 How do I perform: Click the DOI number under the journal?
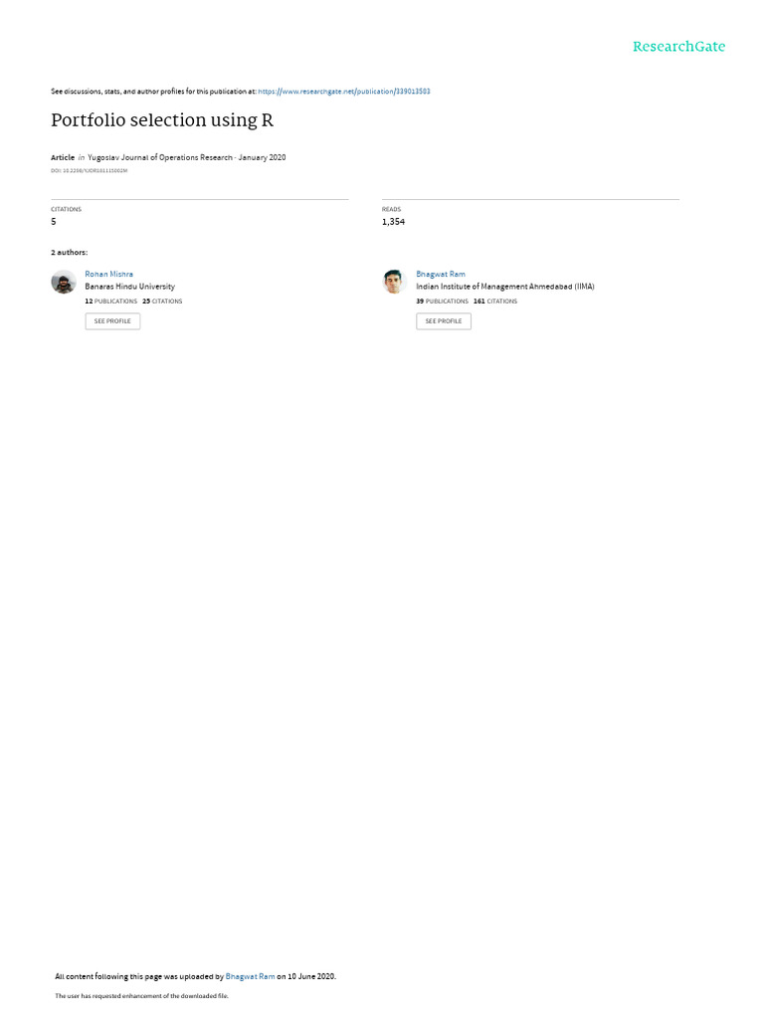tap(89, 171)
